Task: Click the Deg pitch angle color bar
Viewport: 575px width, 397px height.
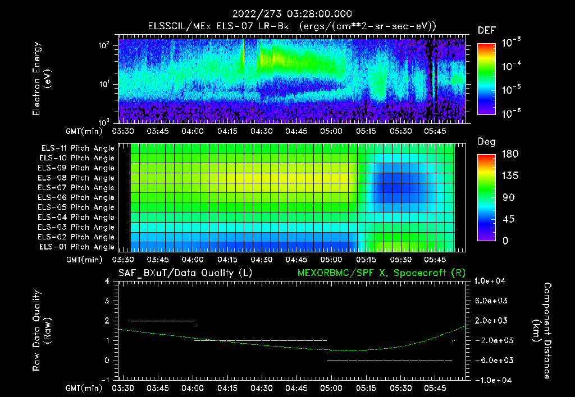Action: click(486, 197)
